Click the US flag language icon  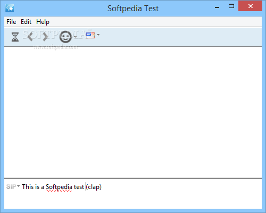point(90,35)
